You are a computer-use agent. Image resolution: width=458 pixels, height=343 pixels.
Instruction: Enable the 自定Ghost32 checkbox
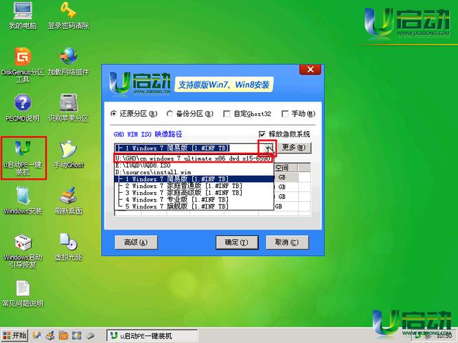pos(227,114)
